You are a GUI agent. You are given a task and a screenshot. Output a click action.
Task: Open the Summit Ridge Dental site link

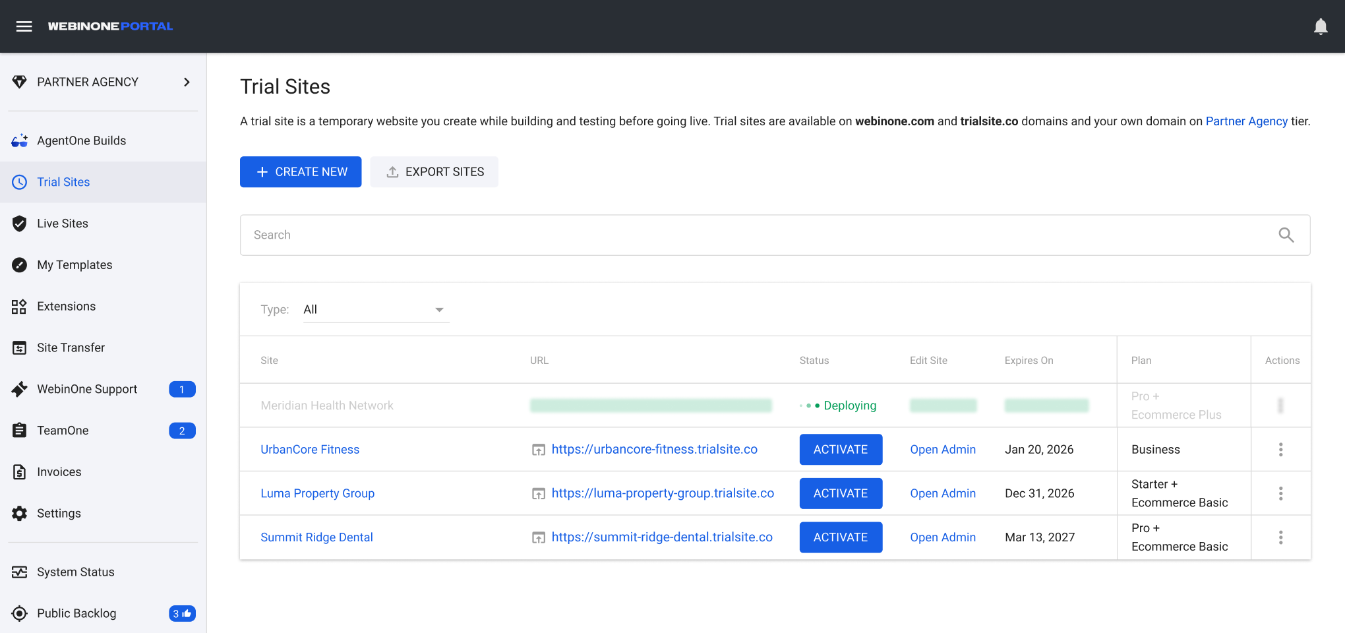point(316,537)
